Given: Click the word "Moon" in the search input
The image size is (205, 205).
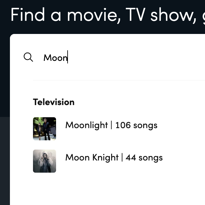Looking at the screenshot, I should click(55, 58).
